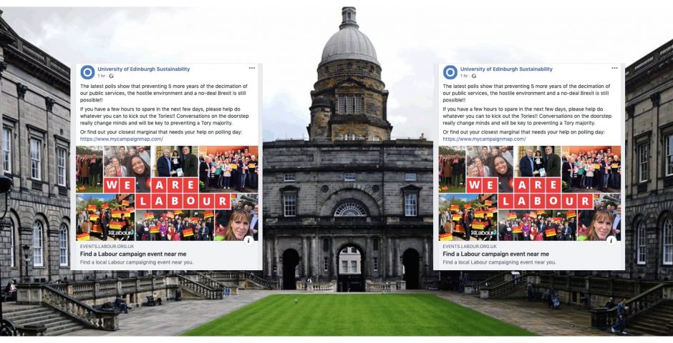Click We Are Labour collage in left post

tap(167, 194)
